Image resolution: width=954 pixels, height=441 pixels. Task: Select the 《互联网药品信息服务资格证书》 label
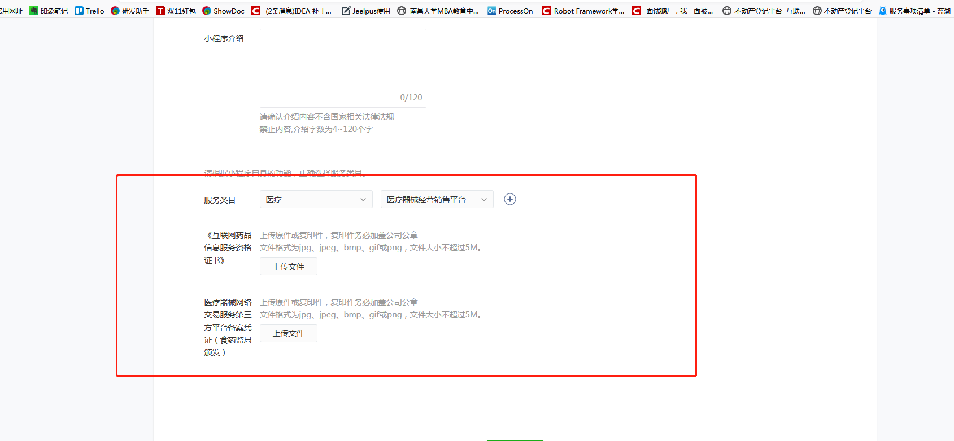point(228,248)
